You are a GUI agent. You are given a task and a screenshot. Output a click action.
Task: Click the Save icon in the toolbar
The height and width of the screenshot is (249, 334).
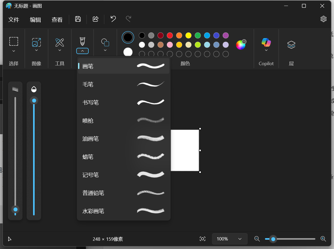[78, 19]
